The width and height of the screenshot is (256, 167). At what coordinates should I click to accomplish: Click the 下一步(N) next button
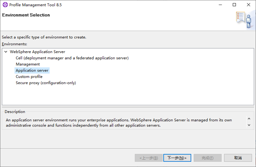tap(177, 158)
